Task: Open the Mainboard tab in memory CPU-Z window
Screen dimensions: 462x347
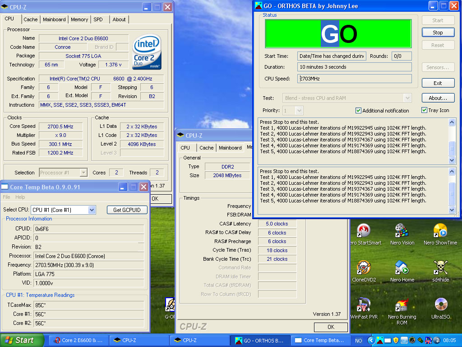Action: [x=230, y=148]
